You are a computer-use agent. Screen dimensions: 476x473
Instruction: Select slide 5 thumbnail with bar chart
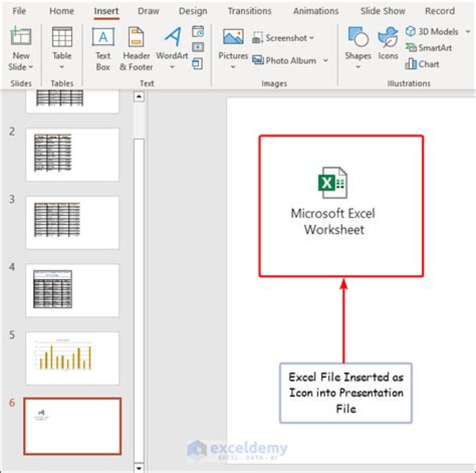click(x=72, y=358)
